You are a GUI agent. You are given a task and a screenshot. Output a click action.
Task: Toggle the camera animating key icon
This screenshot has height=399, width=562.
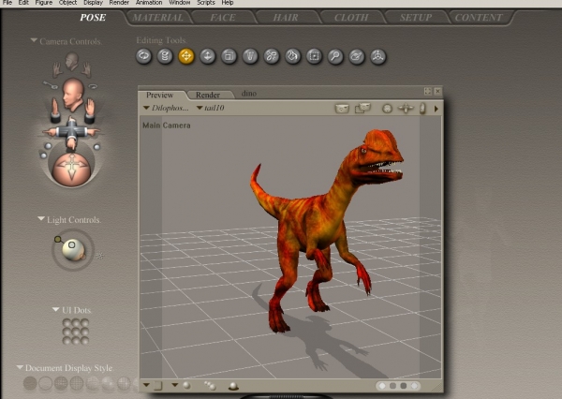click(x=52, y=85)
